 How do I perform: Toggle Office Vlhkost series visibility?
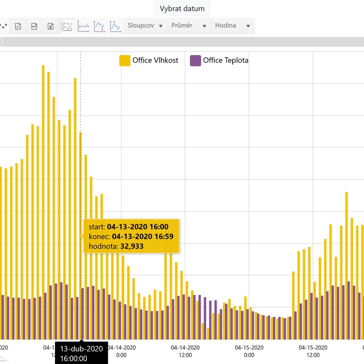pyautogui.click(x=155, y=60)
